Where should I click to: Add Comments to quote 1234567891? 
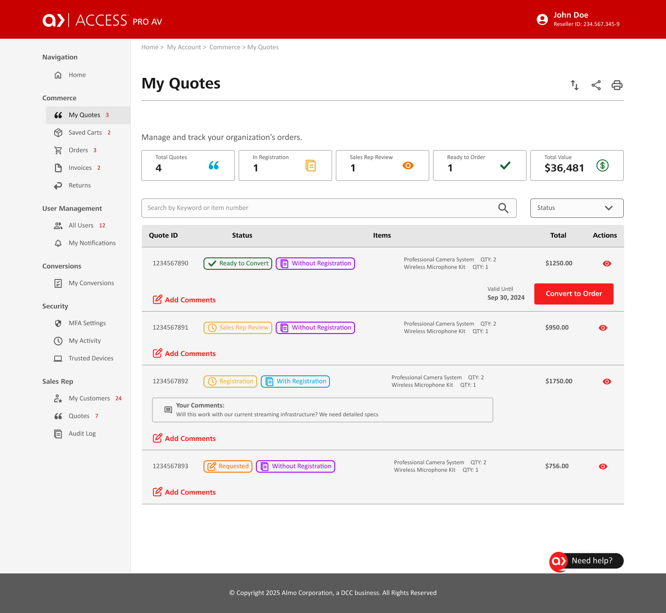pyautogui.click(x=184, y=353)
